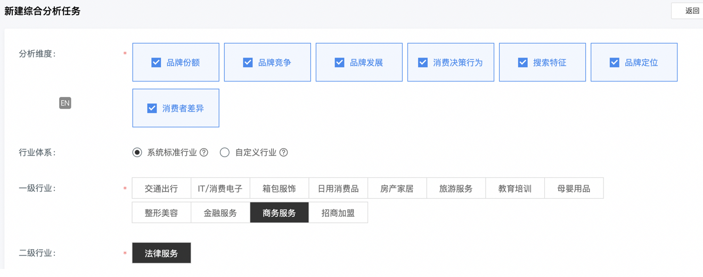Click help icon beside 系统标准行业
The height and width of the screenshot is (277, 703).
coord(204,152)
